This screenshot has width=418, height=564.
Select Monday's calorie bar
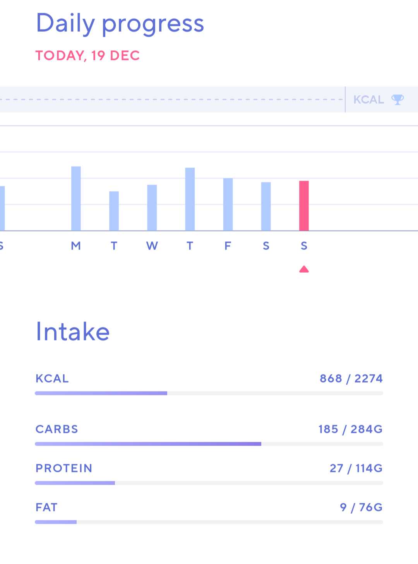pos(76,198)
